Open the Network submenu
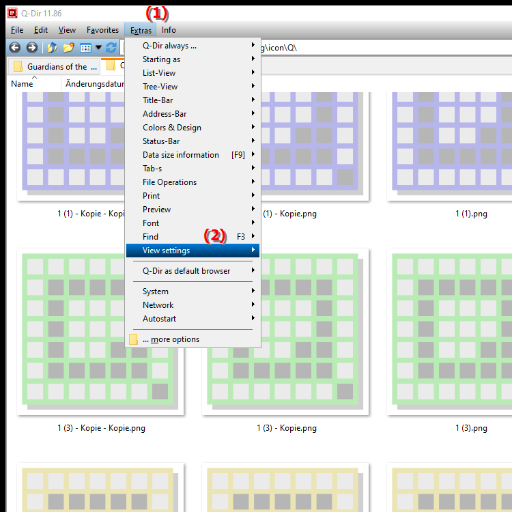Image resolution: width=512 pixels, height=512 pixels. (193, 305)
